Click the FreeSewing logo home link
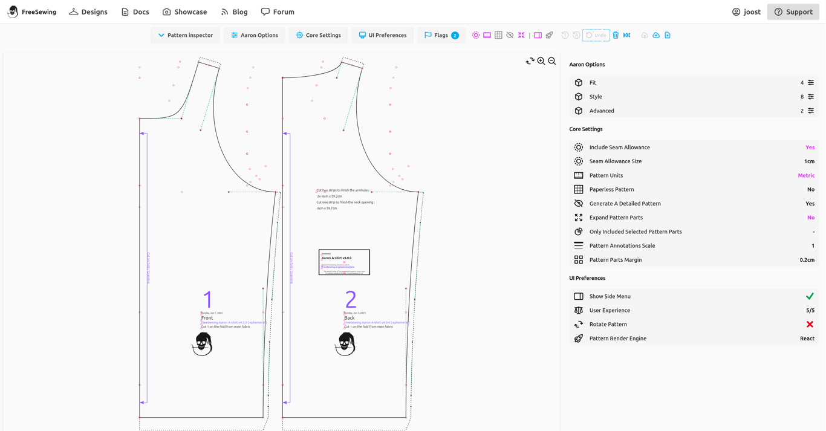Screen dimensions: 826x431 [x=31, y=11]
